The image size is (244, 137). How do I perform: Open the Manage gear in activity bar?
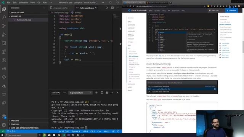point(4,125)
